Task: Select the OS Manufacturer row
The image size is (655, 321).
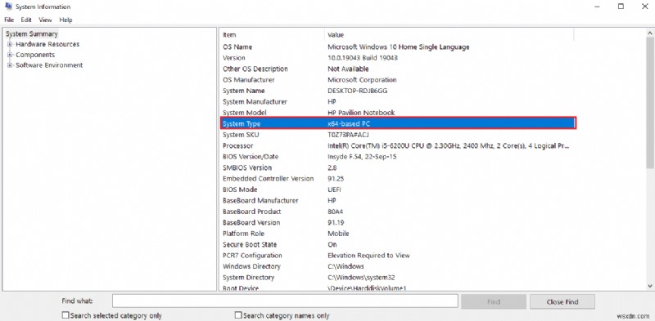Action: (397, 79)
